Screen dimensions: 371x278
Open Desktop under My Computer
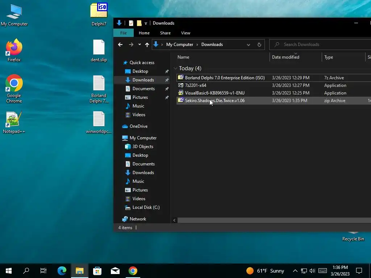140,155
